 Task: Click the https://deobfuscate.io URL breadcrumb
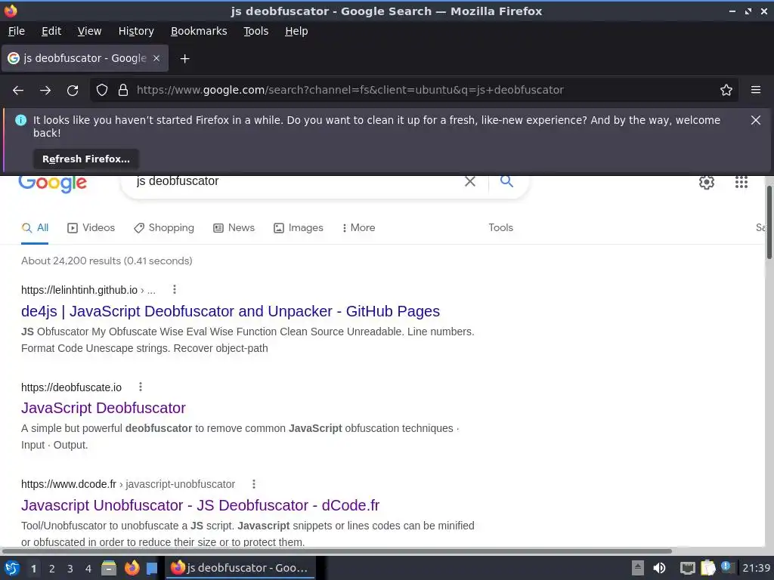(x=71, y=387)
